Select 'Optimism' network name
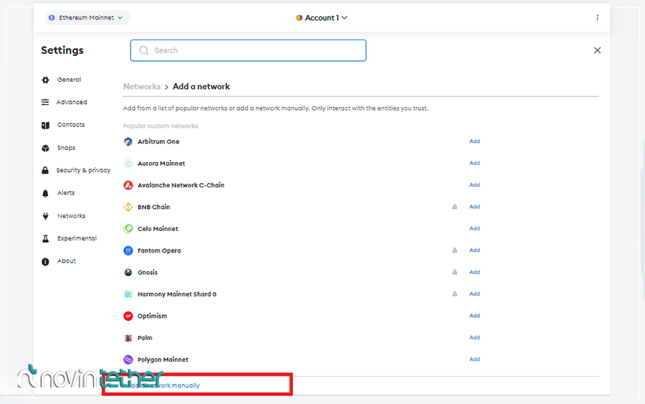The image size is (645, 404). 152,316
